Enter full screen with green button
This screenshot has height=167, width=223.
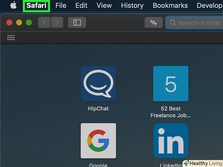(29, 22)
